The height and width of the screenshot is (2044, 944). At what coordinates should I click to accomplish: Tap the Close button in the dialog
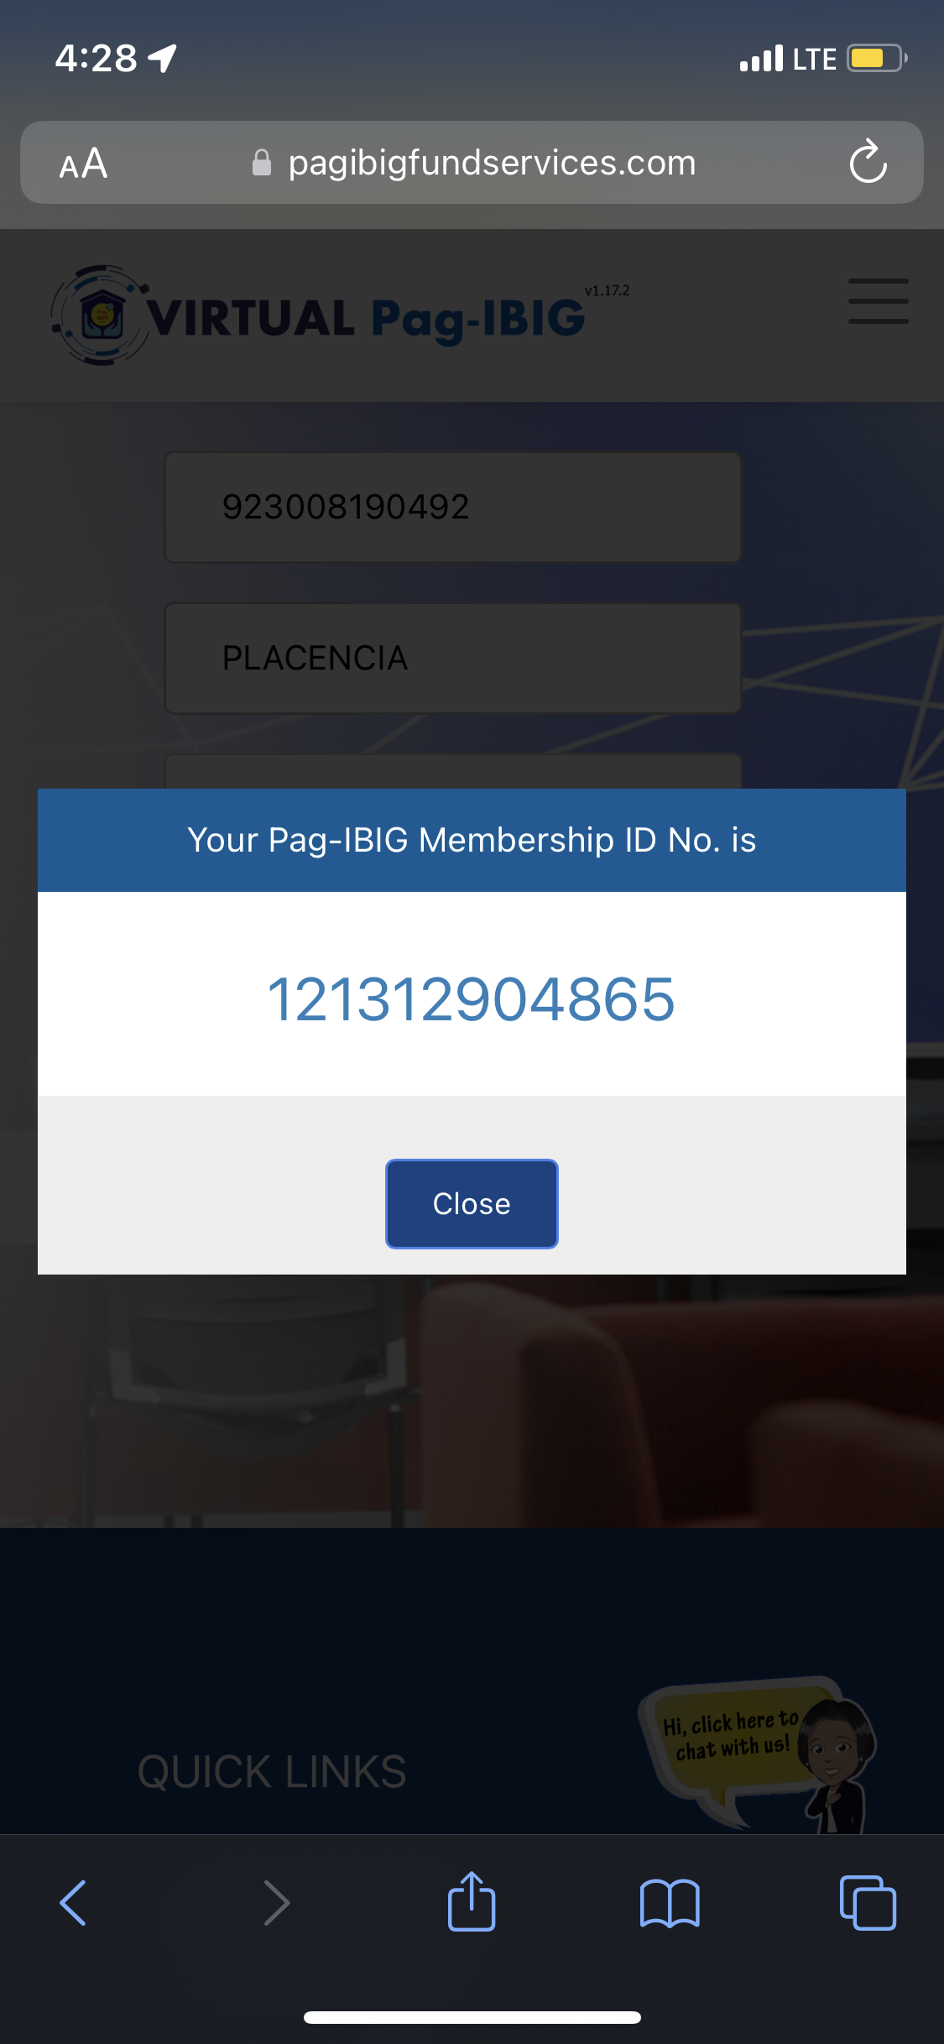pos(472,1203)
